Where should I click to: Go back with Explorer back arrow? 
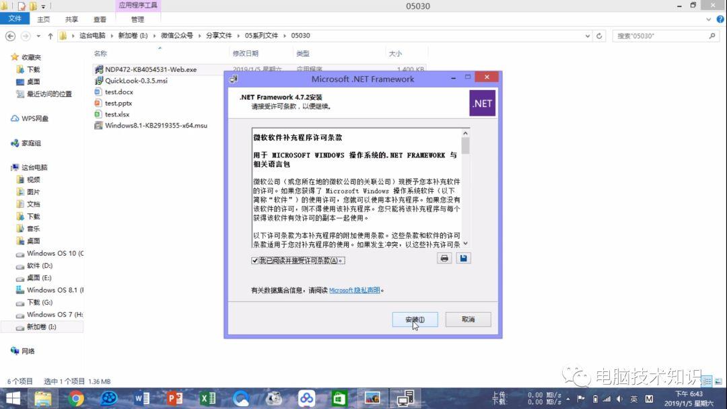[x=11, y=36]
